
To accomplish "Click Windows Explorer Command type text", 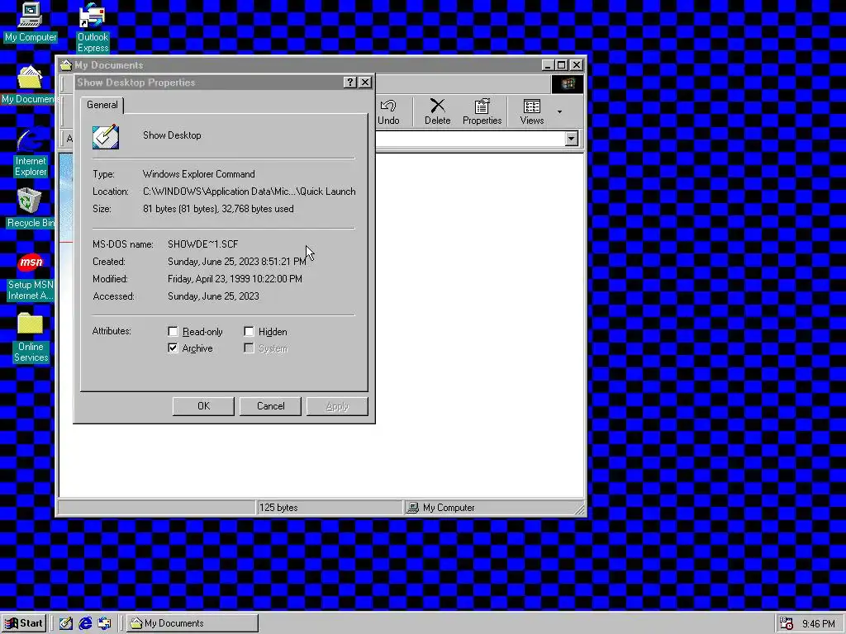I will [x=198, y=174].
